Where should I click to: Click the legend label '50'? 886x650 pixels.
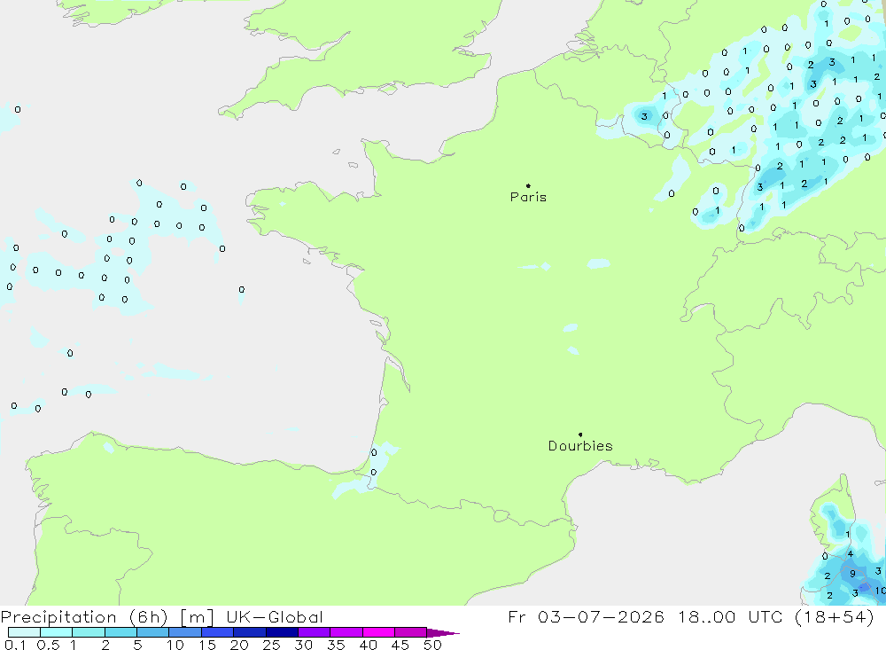[x=432, y=645]
